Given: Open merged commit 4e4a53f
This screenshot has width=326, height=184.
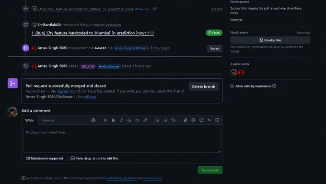Looking at the screenshot, I should [x=100, y=48].
